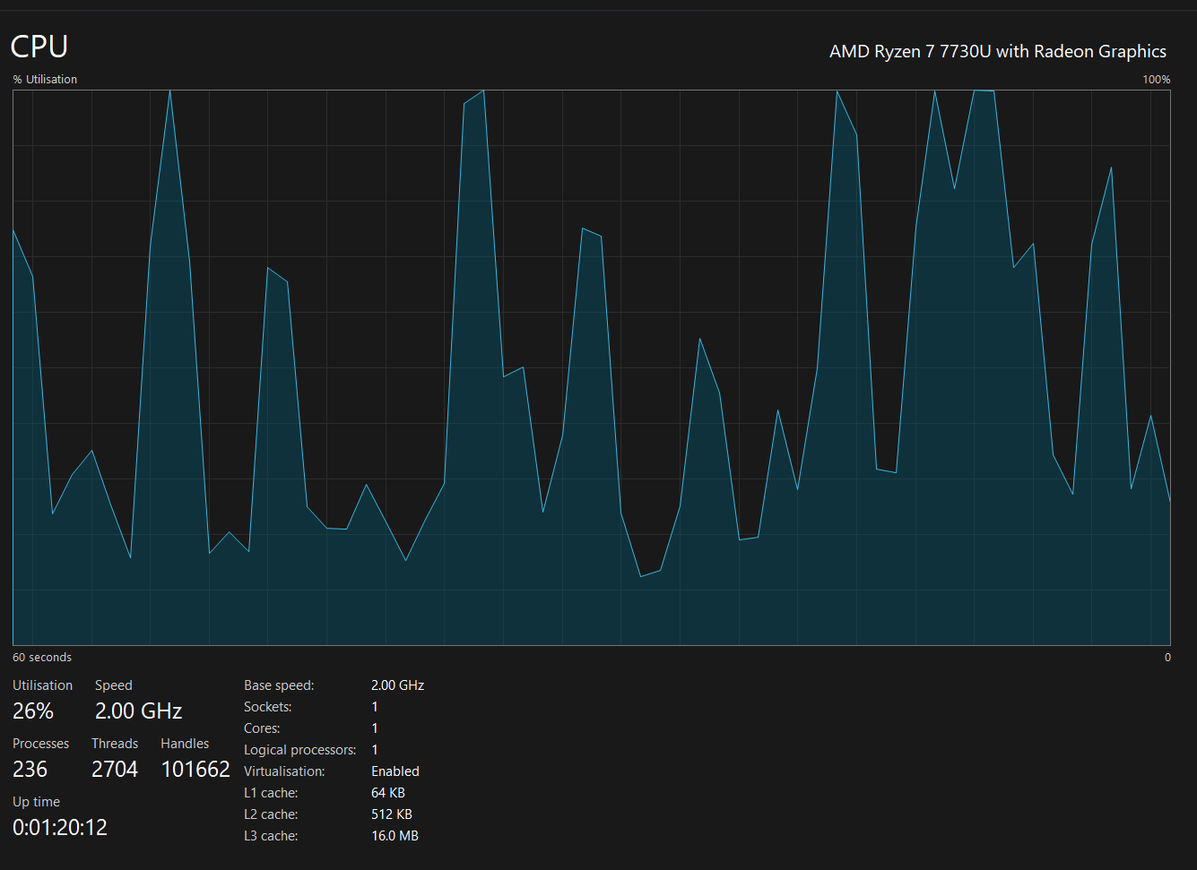Click the Enabled virtualisation value
1197x870 pixels.
pyautogui.click(x=395, y=771)
